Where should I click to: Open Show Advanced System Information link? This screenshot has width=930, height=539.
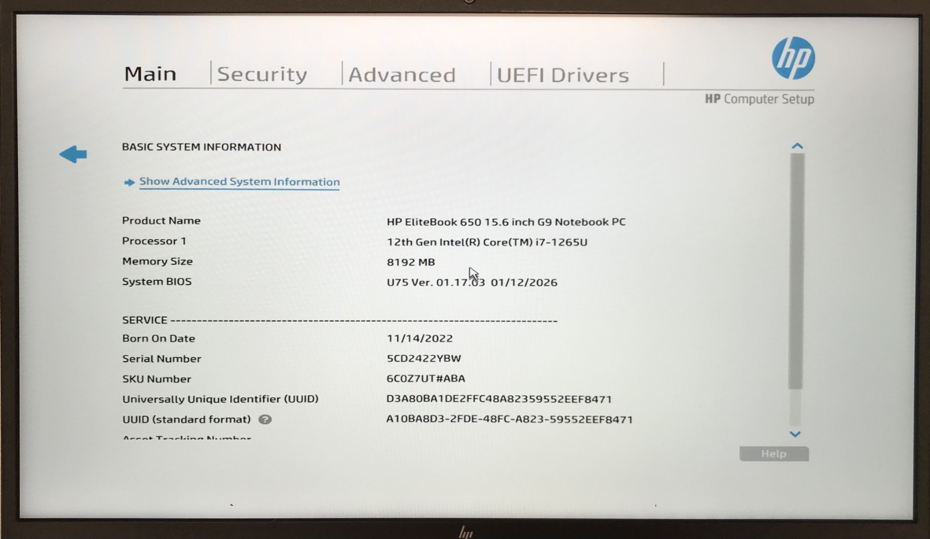(239, 181)
